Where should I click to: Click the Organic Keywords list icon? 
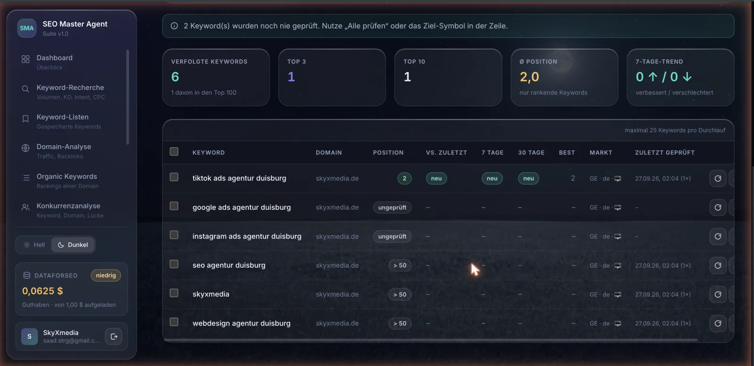[25, 177]
